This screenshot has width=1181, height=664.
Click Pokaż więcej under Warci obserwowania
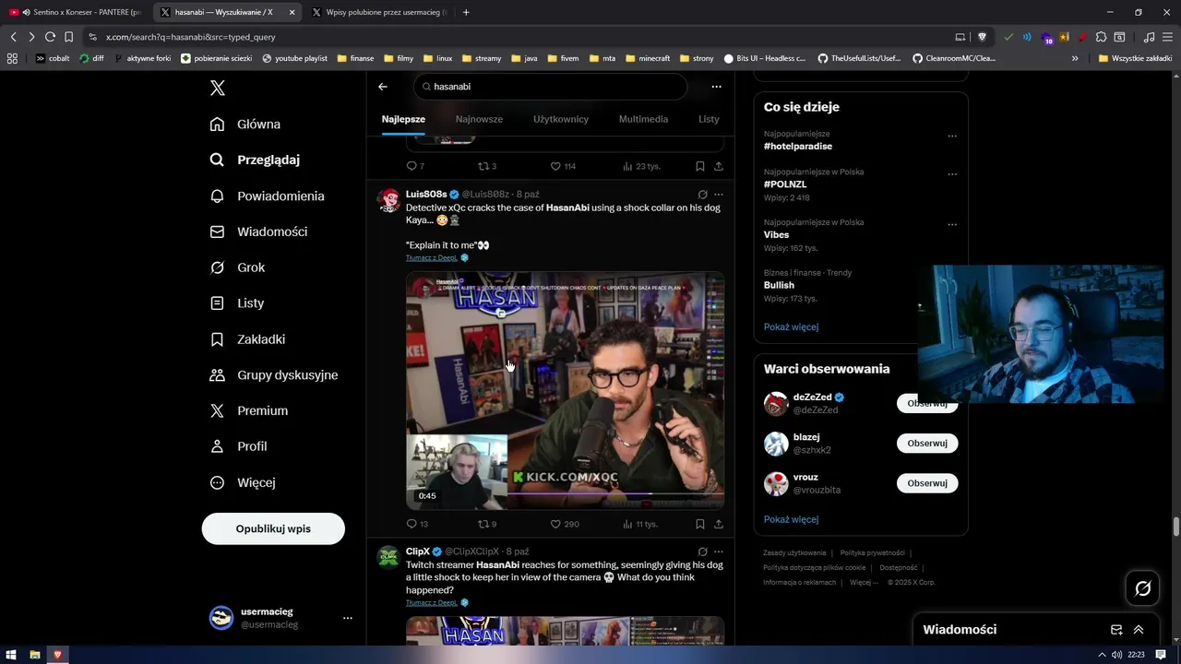tap(791, 519)
